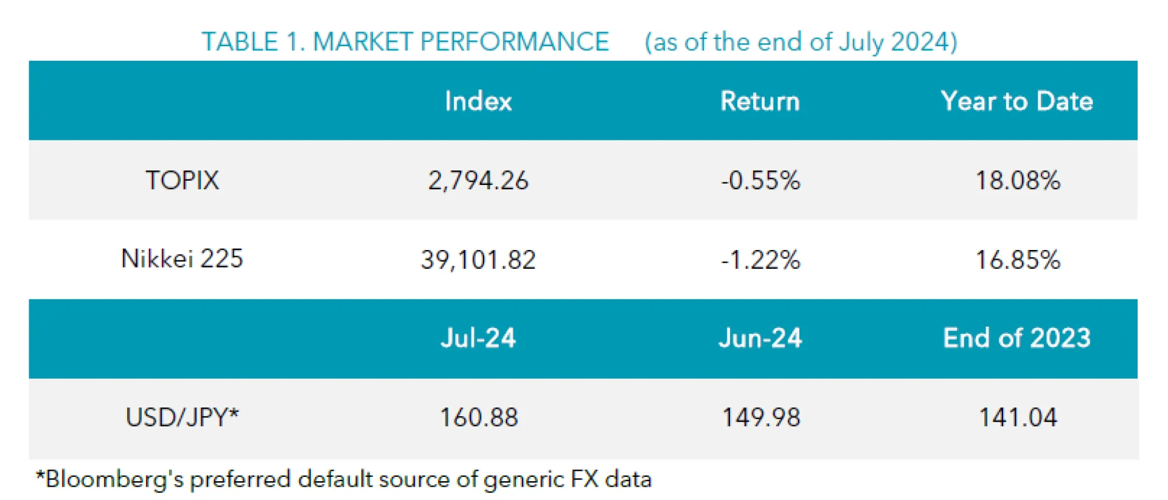
Task: Click the 149.98 exchange rate cell
Action: 761,418
